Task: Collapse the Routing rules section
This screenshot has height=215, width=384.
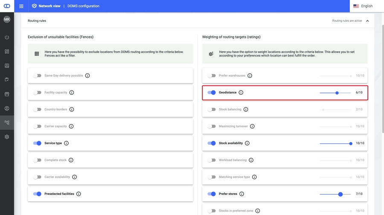Action: [367, 21]
